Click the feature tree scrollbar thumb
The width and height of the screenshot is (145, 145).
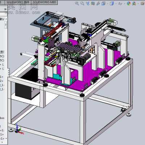6,25
